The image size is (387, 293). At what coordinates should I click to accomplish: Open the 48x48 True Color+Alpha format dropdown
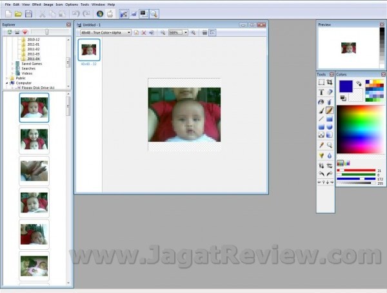click(128, 32)
